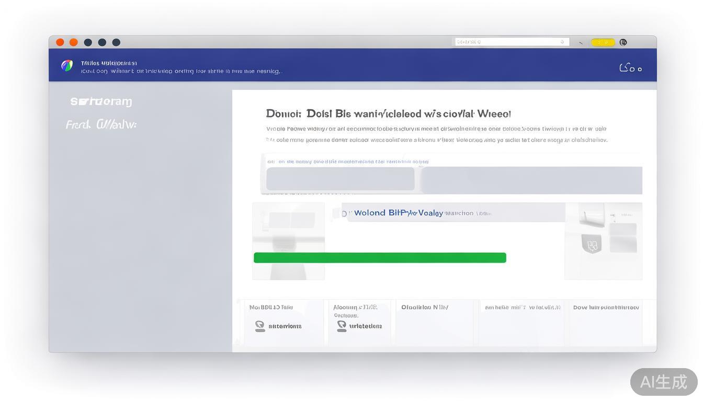Click the fourth bottom card text
This screenshot has height=401, width=703.
522,308
